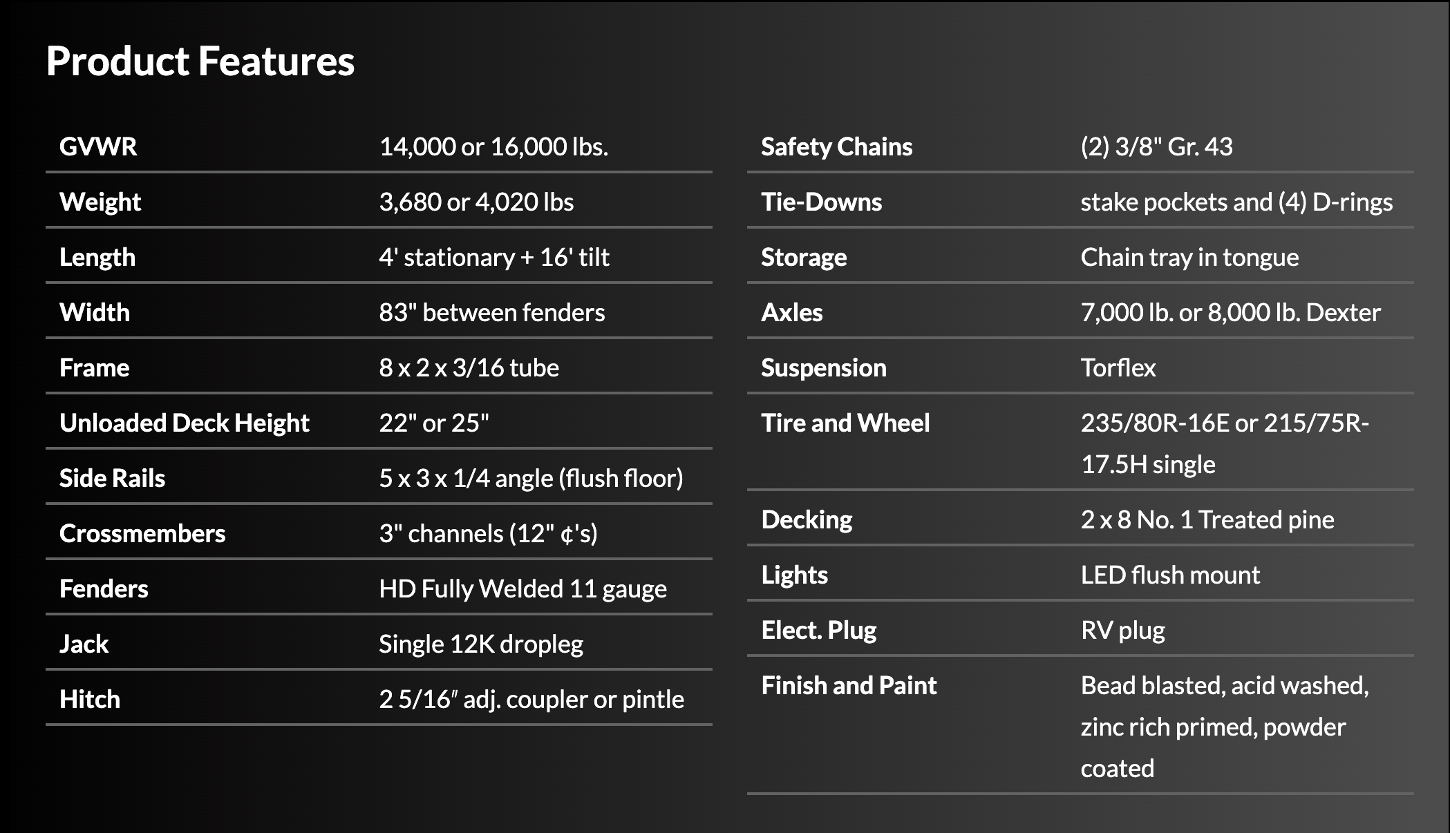Image resolution: width=1450 pixels, height=833 pixels.
Task: Click the Side Rails row label
Action: [112, 478]
